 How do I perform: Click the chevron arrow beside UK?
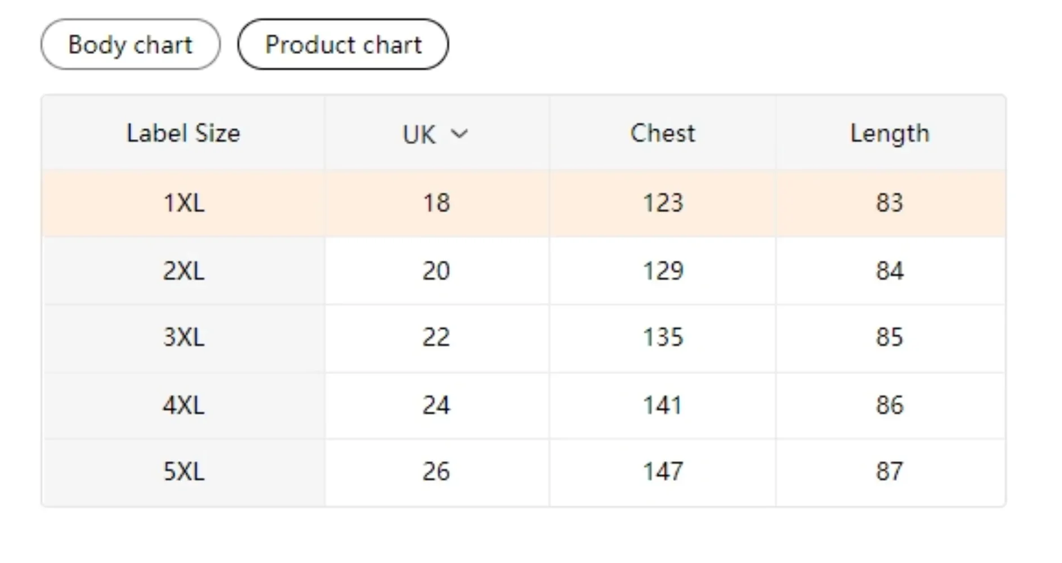pos(459,134)
